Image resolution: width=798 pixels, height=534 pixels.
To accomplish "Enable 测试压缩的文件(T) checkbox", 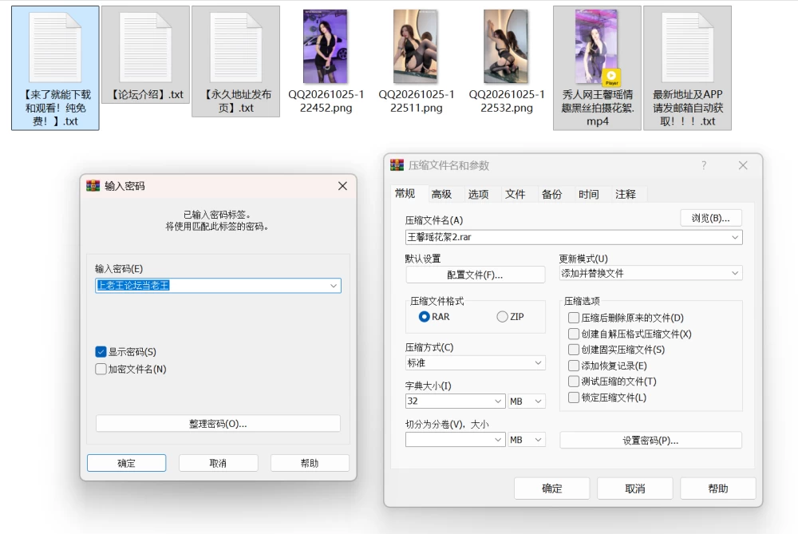I will coord(574,382).
